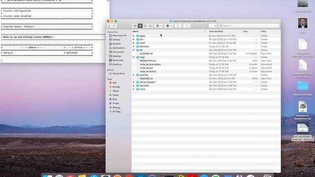Click the Edit Tags toolbar button
The image size is (315, 177).
click(187, 26)
